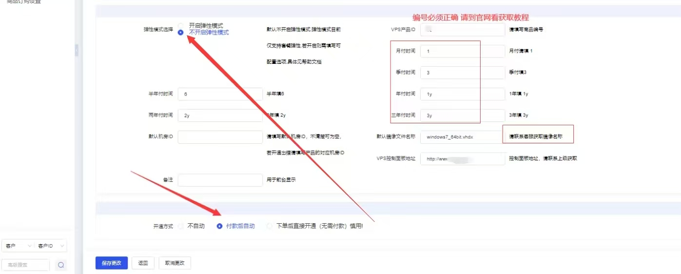Edit the 三年付时间 field

462,116
